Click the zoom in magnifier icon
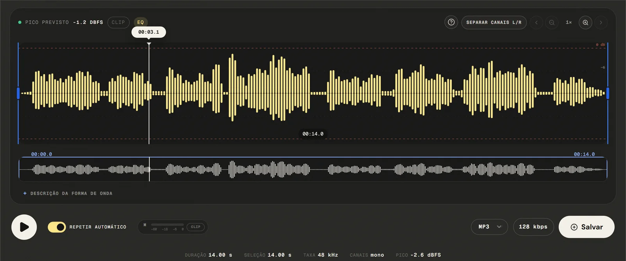 click(x=585, y=22)
